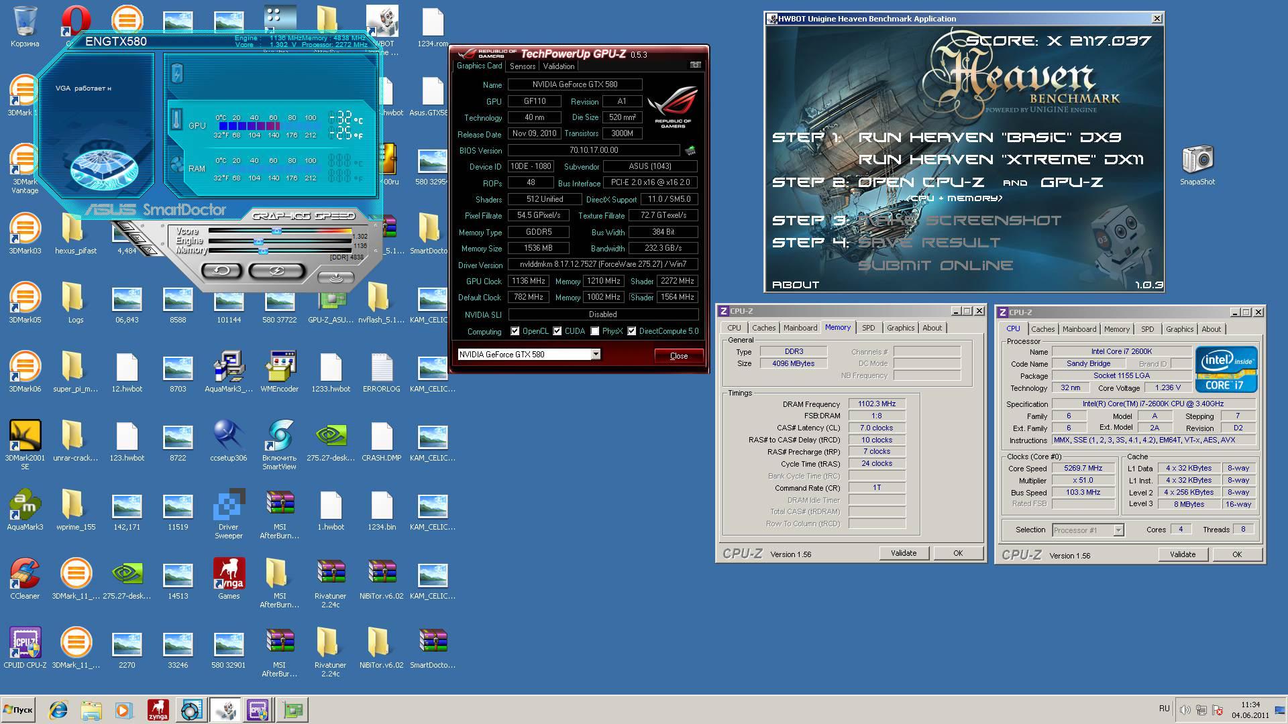This screenshot has width=1288, height=724.
Task: Click SmartDoctor eject-style panel button
Action: (335, 277)
